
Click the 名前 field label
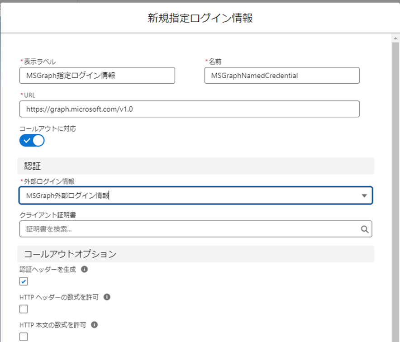click(x=215, y=62)
